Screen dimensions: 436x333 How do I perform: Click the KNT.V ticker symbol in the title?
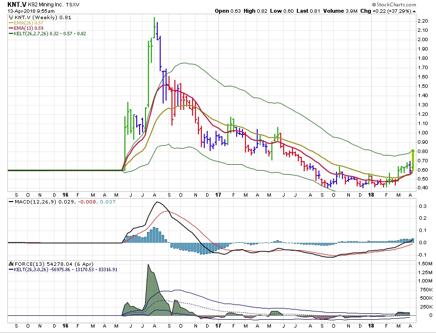click(17, 4)
